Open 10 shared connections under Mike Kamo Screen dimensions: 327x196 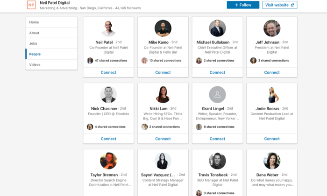(x=165, y=61)
